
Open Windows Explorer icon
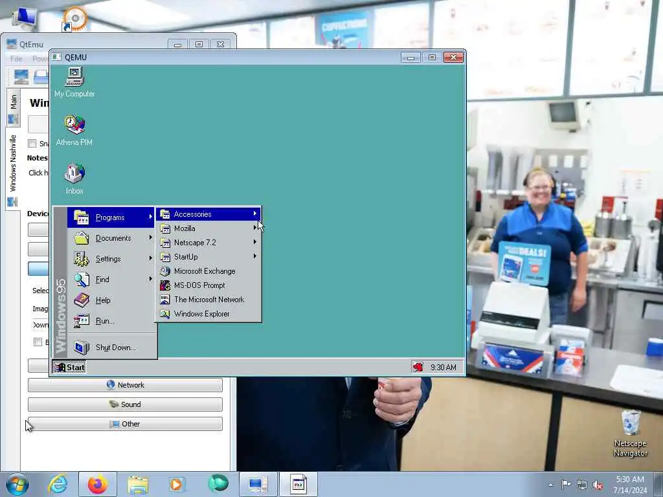coord(165,314)
